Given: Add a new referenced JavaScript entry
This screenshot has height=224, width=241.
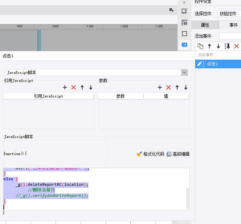Looking at the screenshot, I should (x=65, y=87).
